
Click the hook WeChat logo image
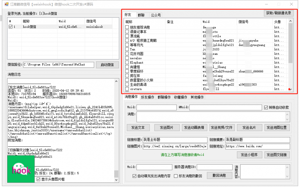(21, 169)
